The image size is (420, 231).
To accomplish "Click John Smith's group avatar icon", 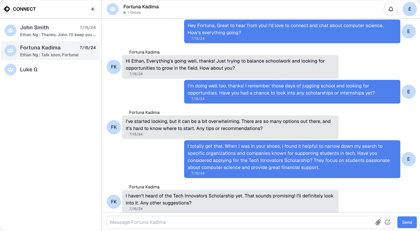I will (x=10, y=31).
